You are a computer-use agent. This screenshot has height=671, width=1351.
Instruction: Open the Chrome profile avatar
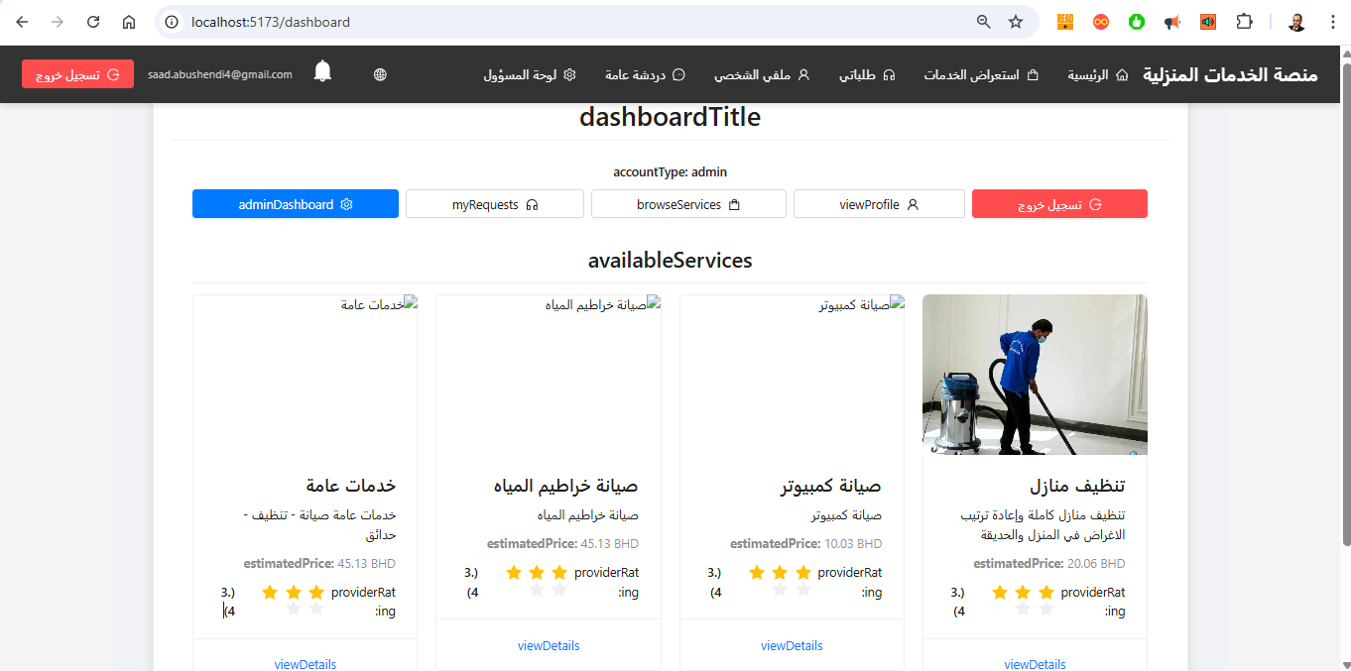click(1296, 22)
